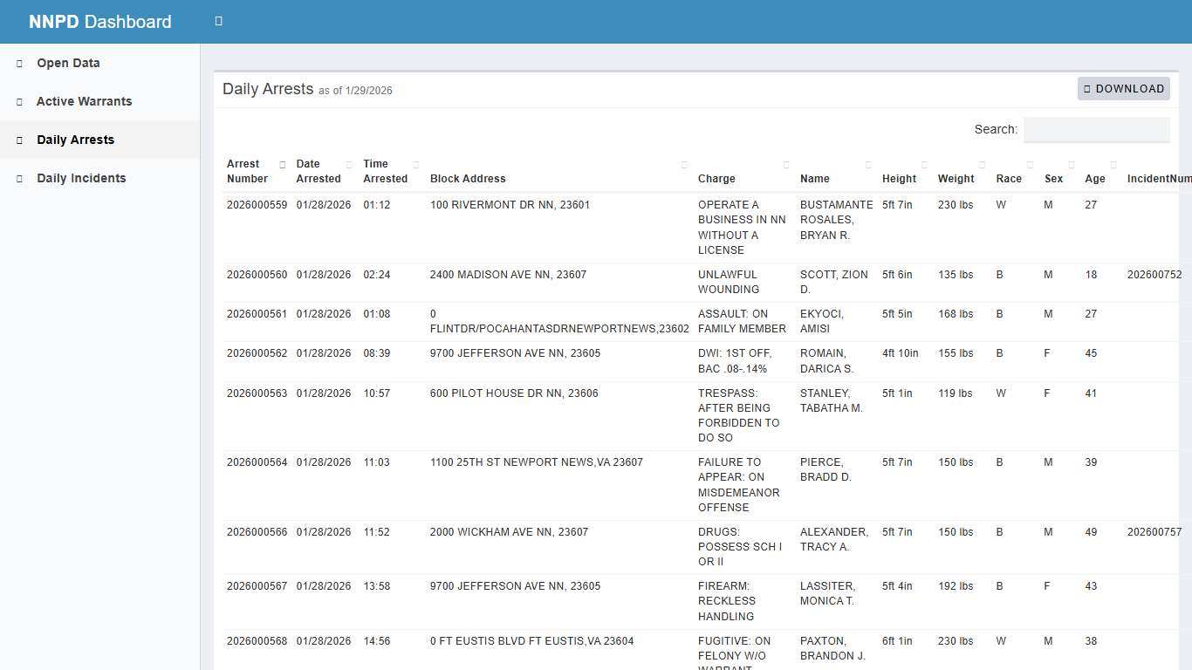Select Active Warrants in the sidebar menu

click(84, 101)
